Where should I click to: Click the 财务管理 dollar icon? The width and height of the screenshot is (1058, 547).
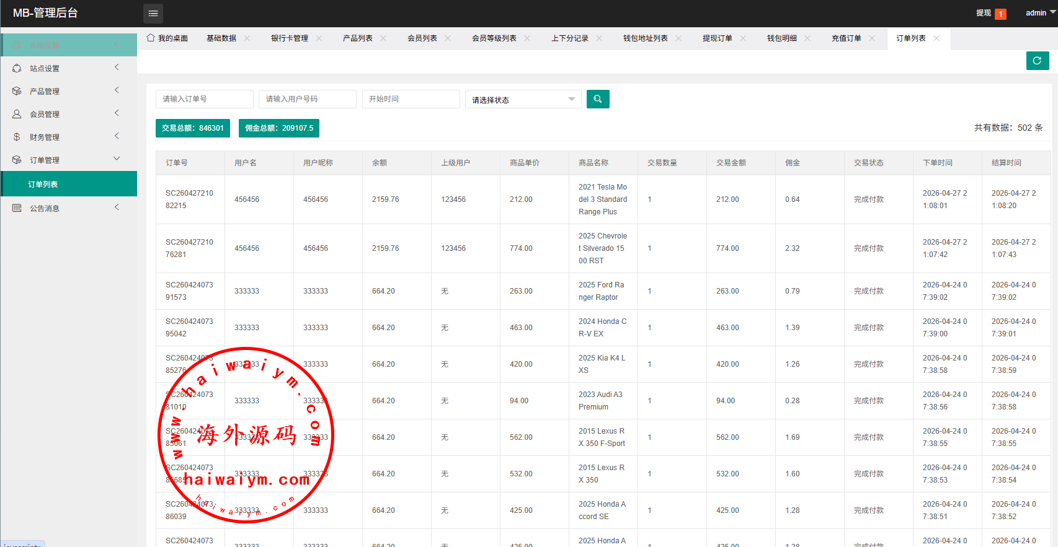17,137
